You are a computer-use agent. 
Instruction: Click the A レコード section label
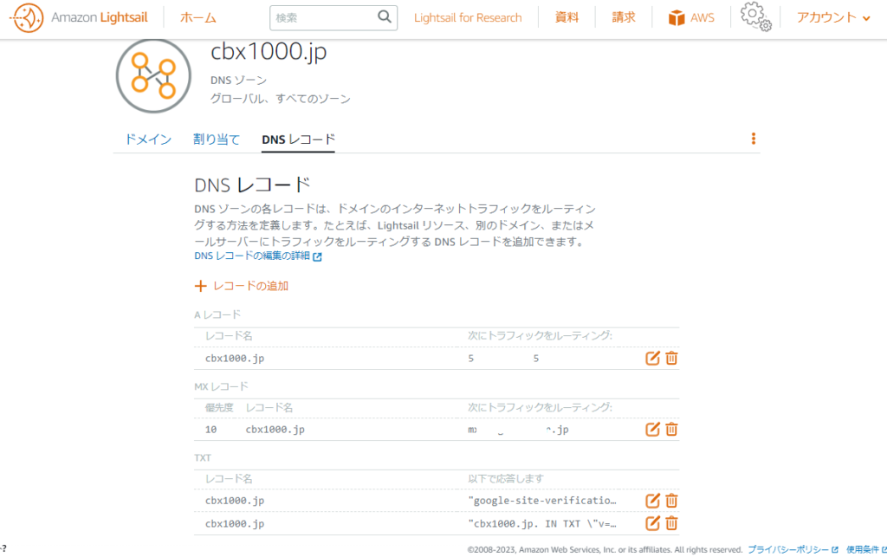[217, 314]
